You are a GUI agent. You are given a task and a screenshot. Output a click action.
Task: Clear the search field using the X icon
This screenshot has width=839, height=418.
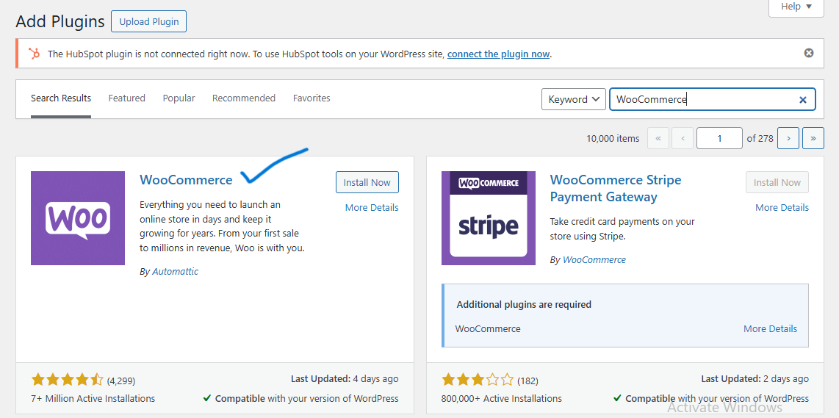tap(802, 100)
